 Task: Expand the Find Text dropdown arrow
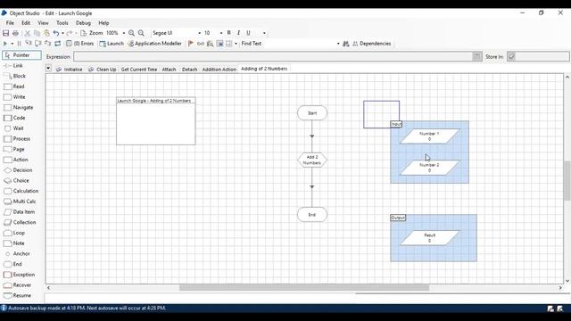click(x=338, y=44)
